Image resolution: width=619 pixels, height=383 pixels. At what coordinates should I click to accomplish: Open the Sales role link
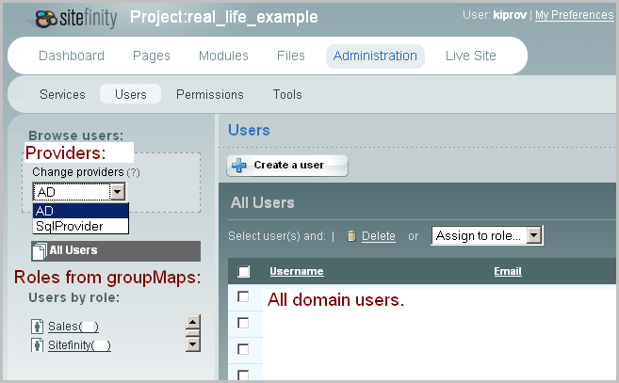[x=73, y=327]
